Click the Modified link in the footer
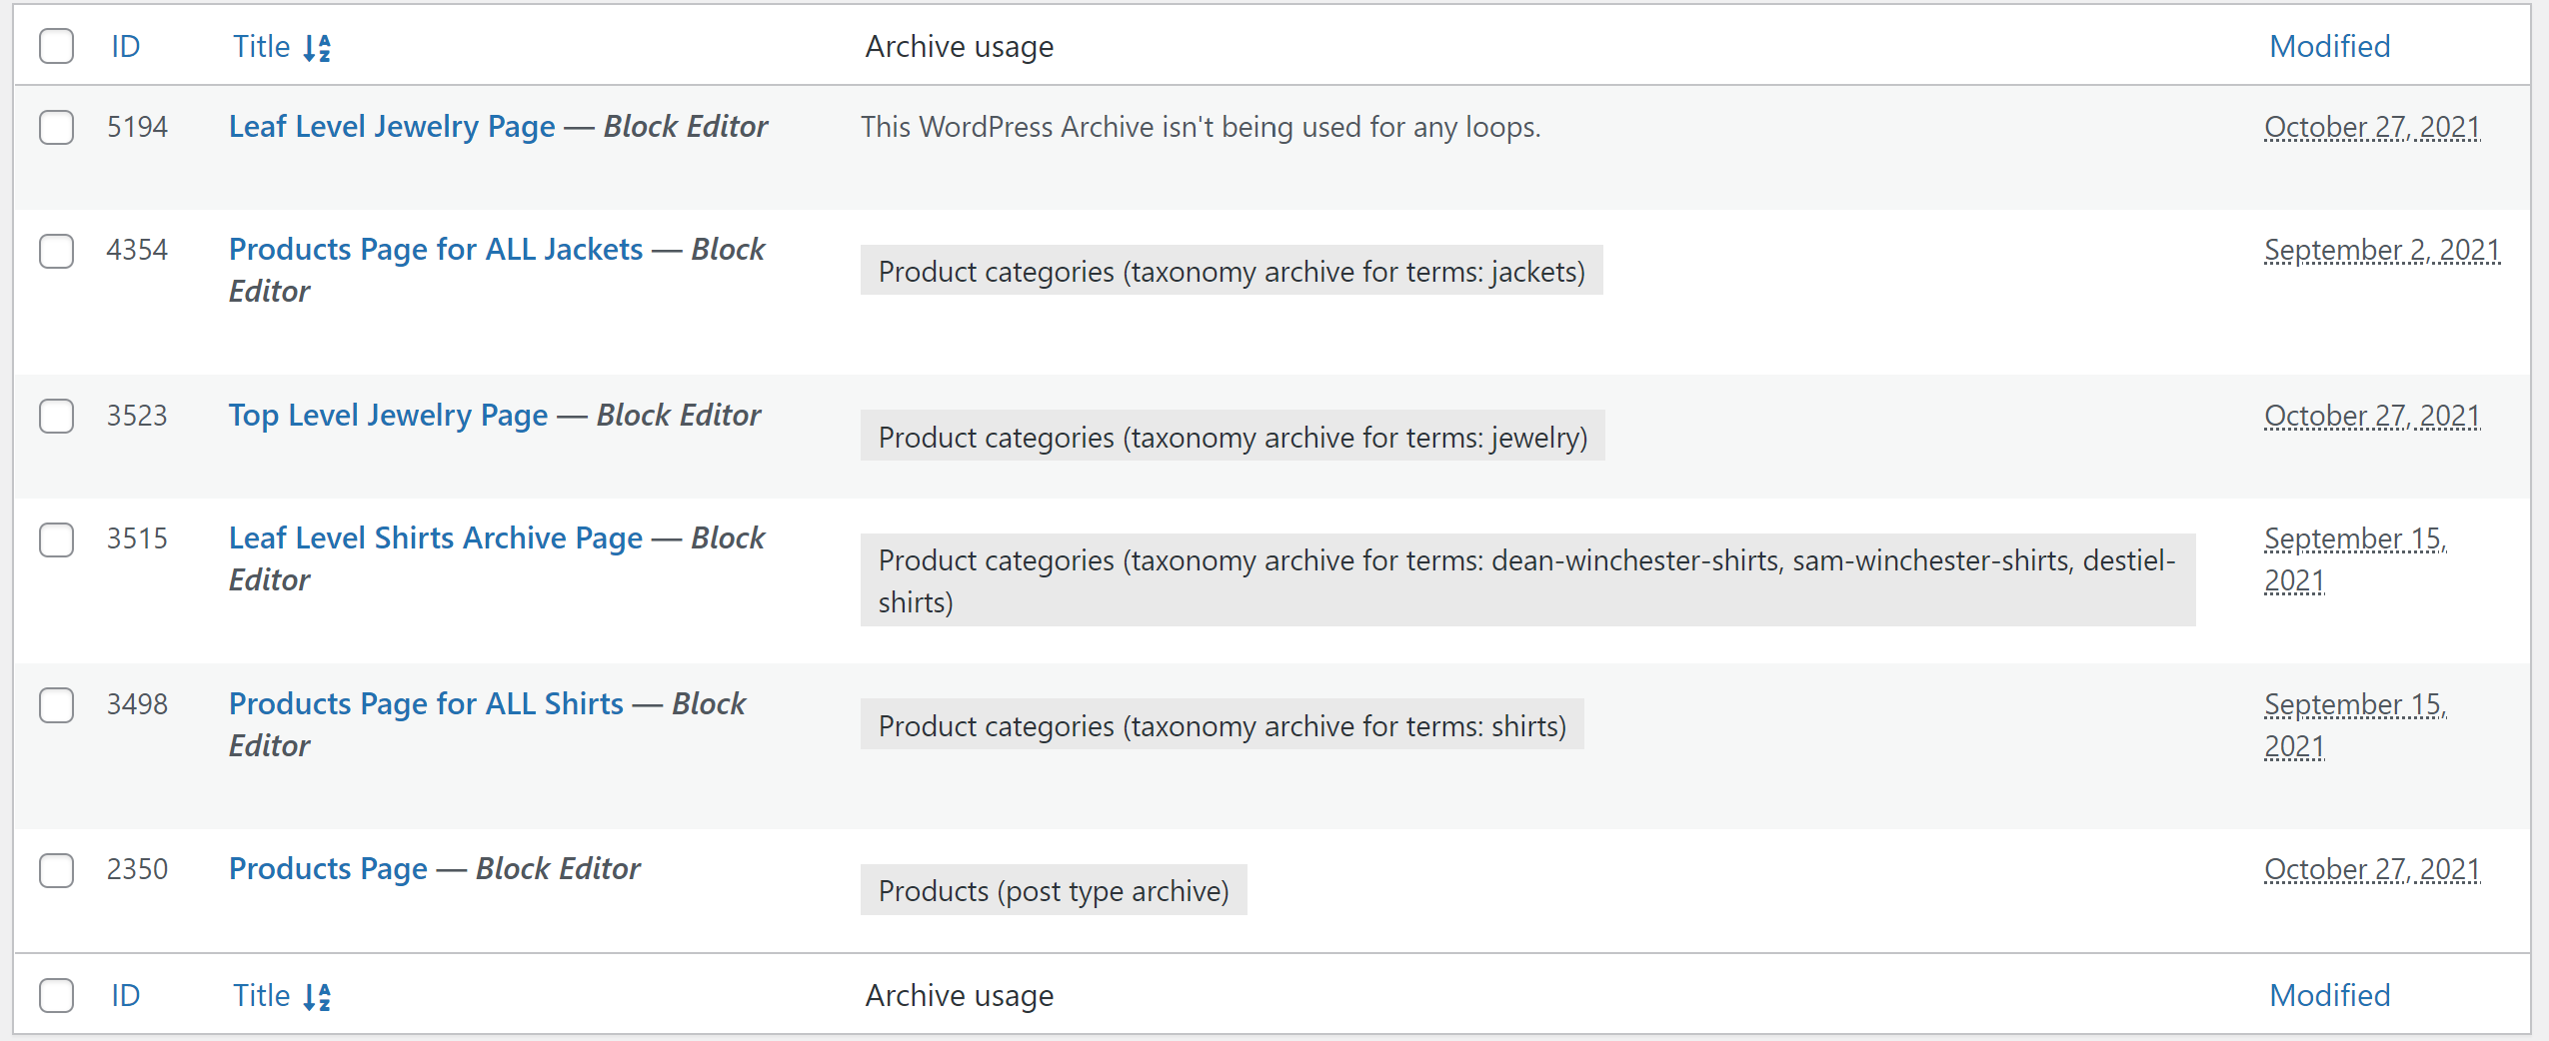 [2329, 995]
